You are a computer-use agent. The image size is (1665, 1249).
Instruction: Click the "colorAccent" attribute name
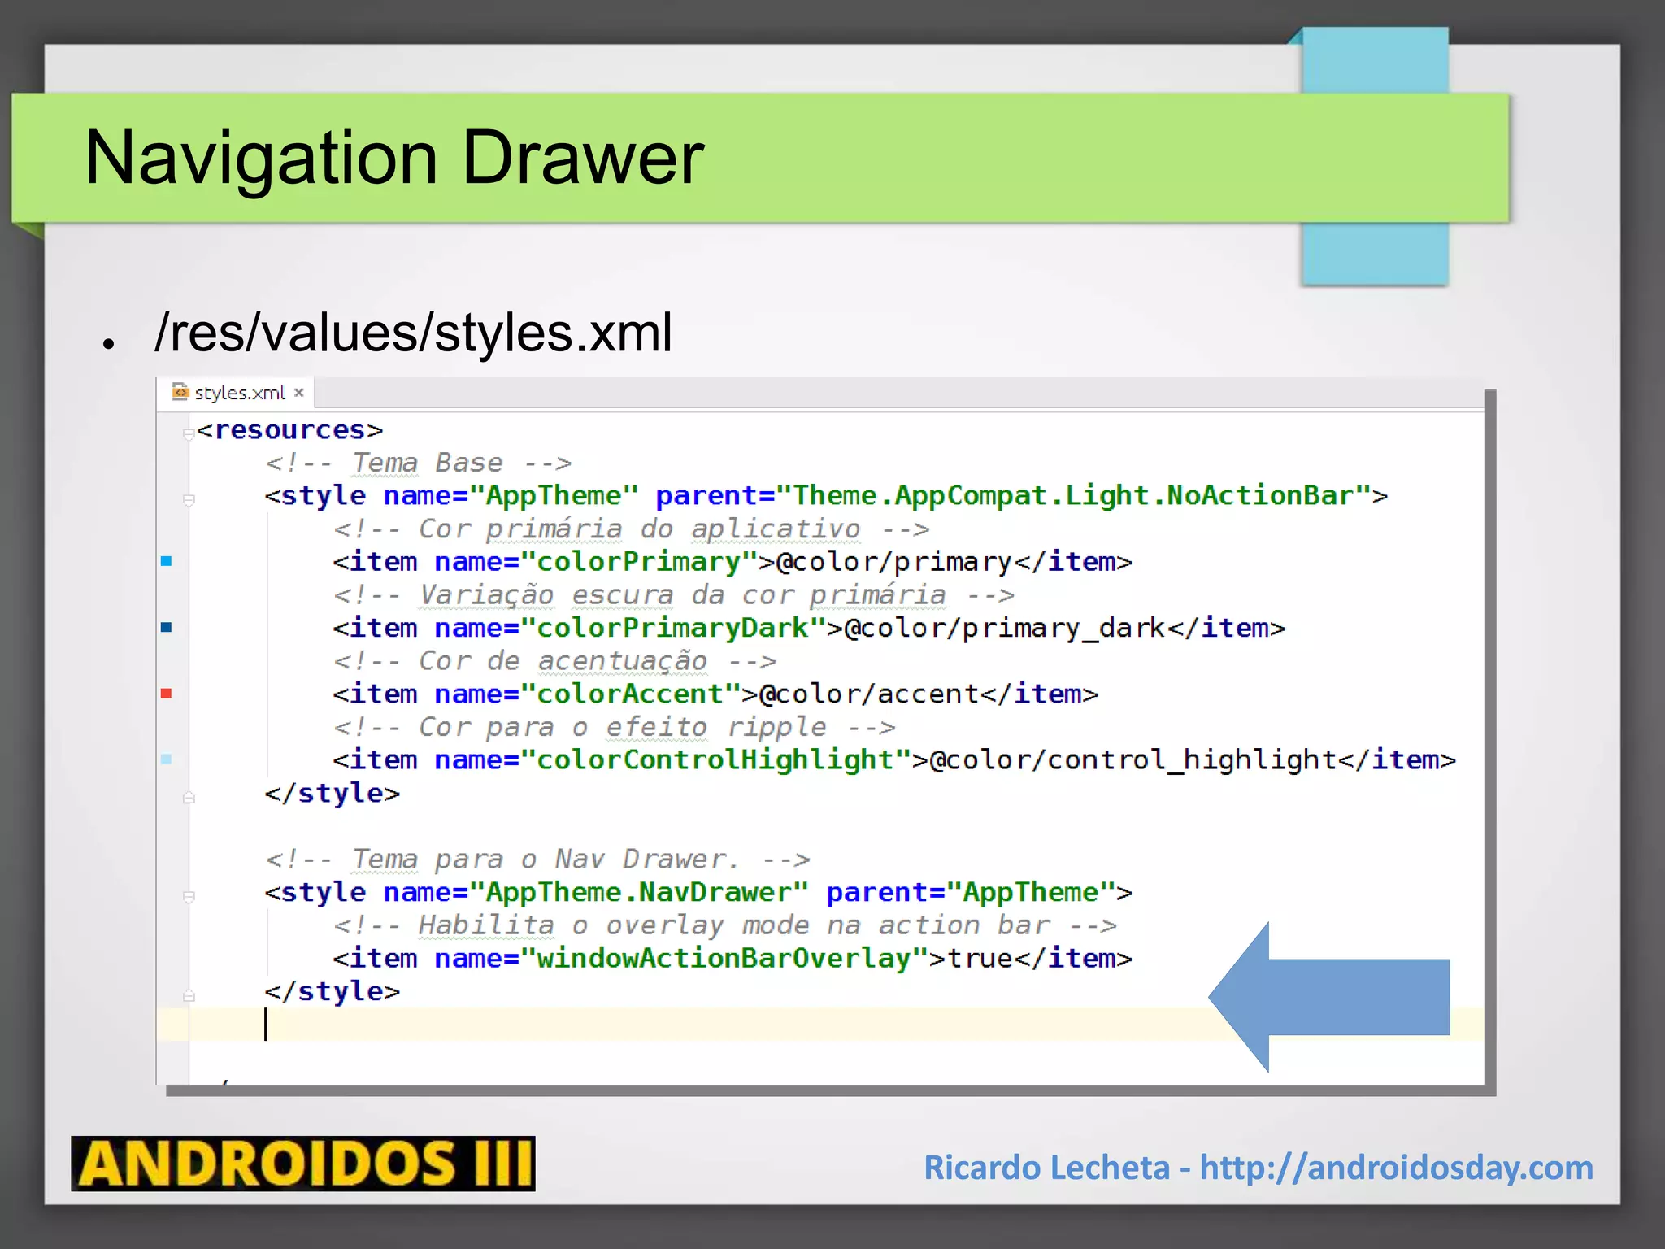click(630, 694)
